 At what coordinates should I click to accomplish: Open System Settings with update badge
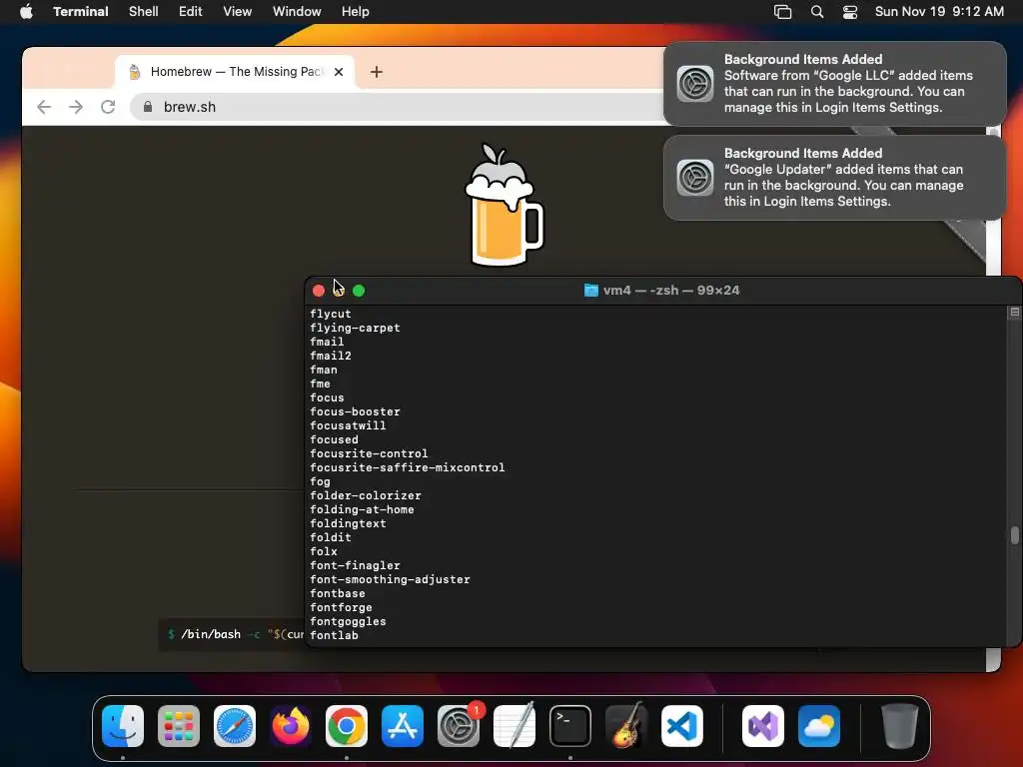click(459, 726)
